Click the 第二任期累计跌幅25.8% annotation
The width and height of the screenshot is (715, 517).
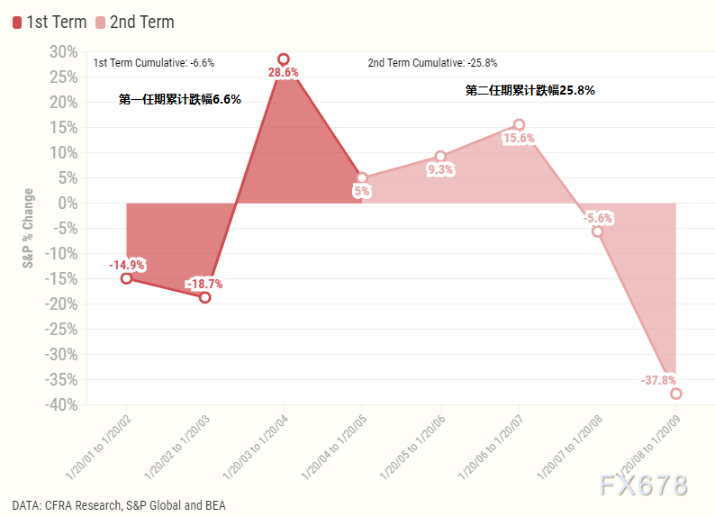[x=529, y=90]
